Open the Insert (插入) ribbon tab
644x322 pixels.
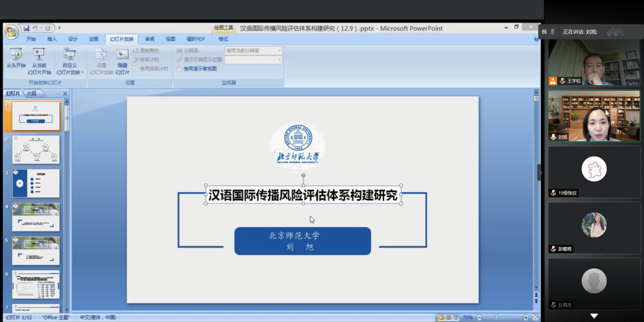point(52,39)
